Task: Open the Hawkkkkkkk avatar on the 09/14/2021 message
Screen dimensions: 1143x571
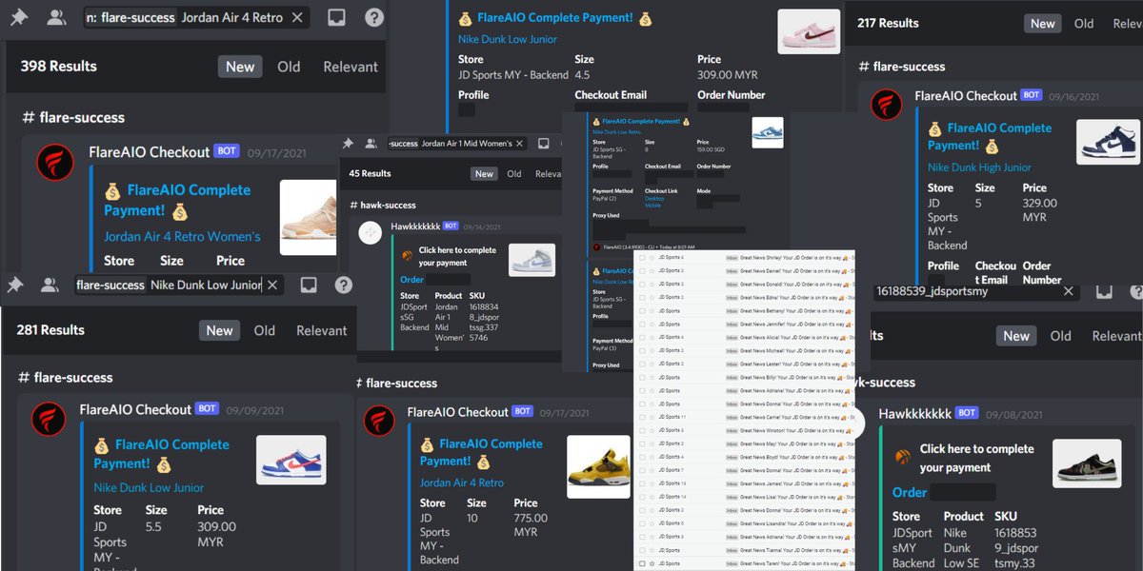Action: click(371, 231)
